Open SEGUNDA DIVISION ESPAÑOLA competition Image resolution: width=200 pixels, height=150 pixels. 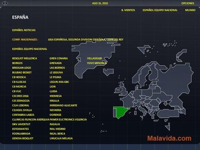[x=87, y=40]
